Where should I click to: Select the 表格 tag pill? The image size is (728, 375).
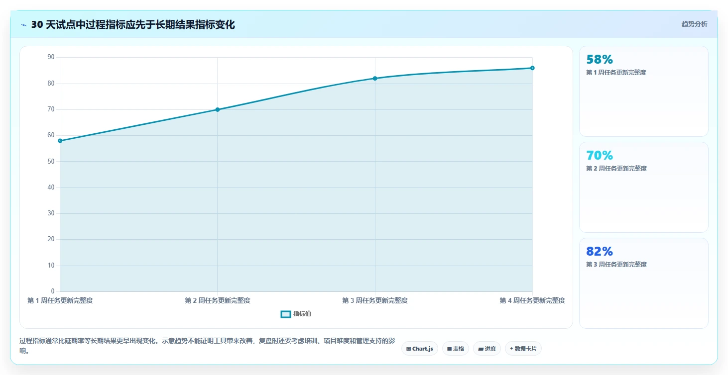(x=455, y=349)
